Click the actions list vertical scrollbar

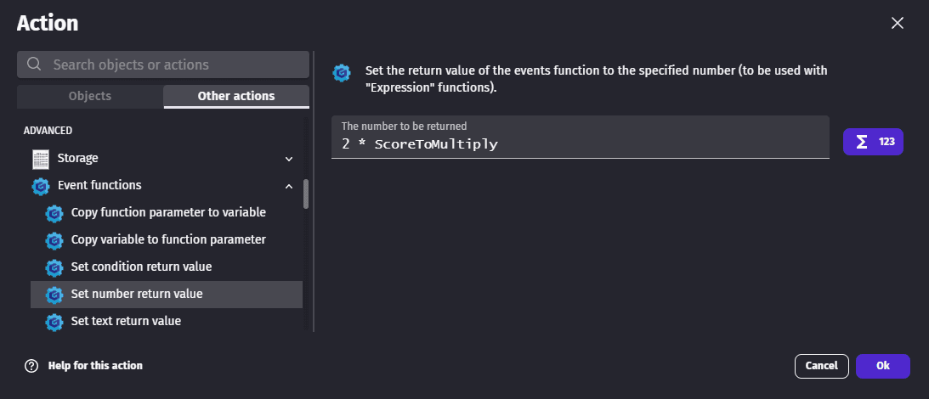(306, 194)
